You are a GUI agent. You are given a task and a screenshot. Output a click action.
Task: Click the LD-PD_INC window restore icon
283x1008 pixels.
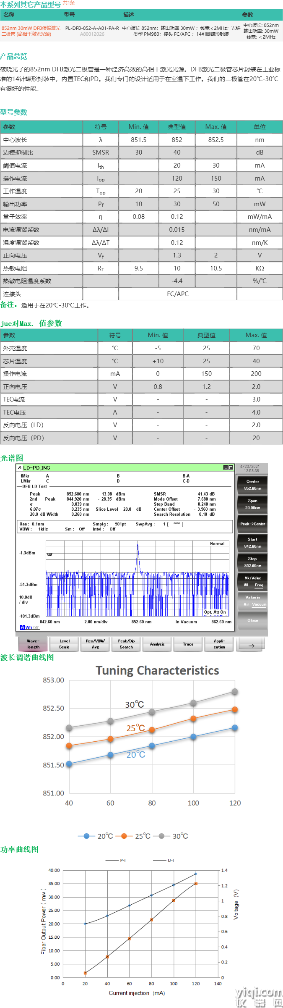click(x=230, y=467)
